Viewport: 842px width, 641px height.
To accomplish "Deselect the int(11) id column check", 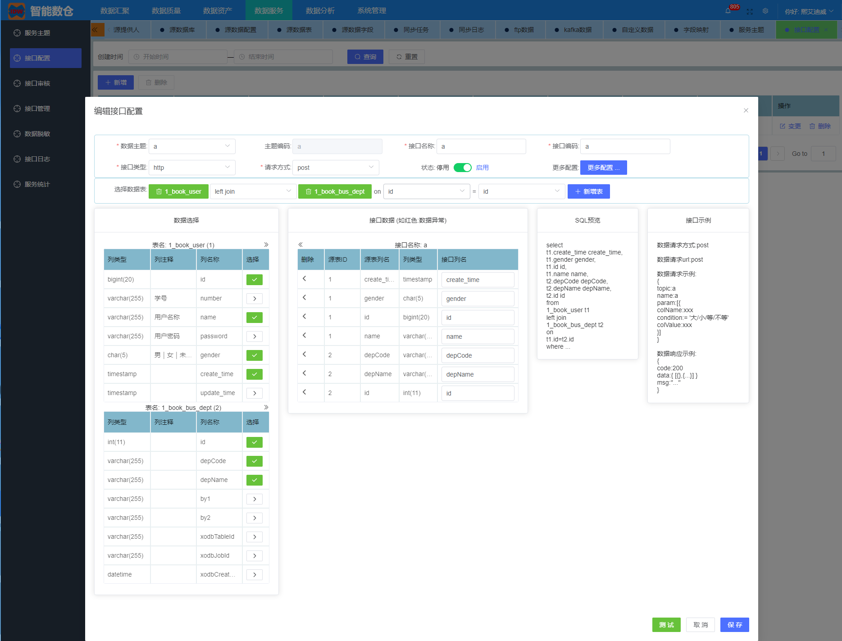I will click(x=255, y=442).
